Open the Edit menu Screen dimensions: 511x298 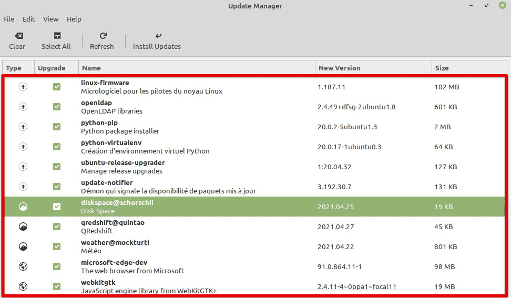pos(29,19)
